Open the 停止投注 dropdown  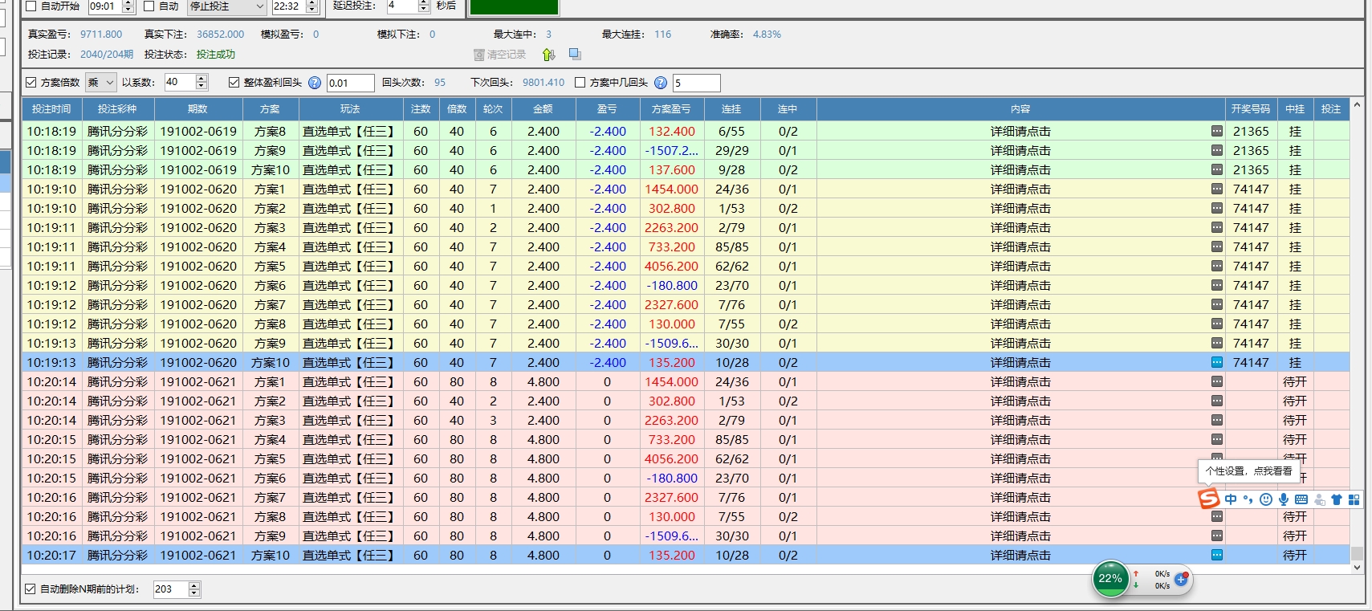pos(226,6)
